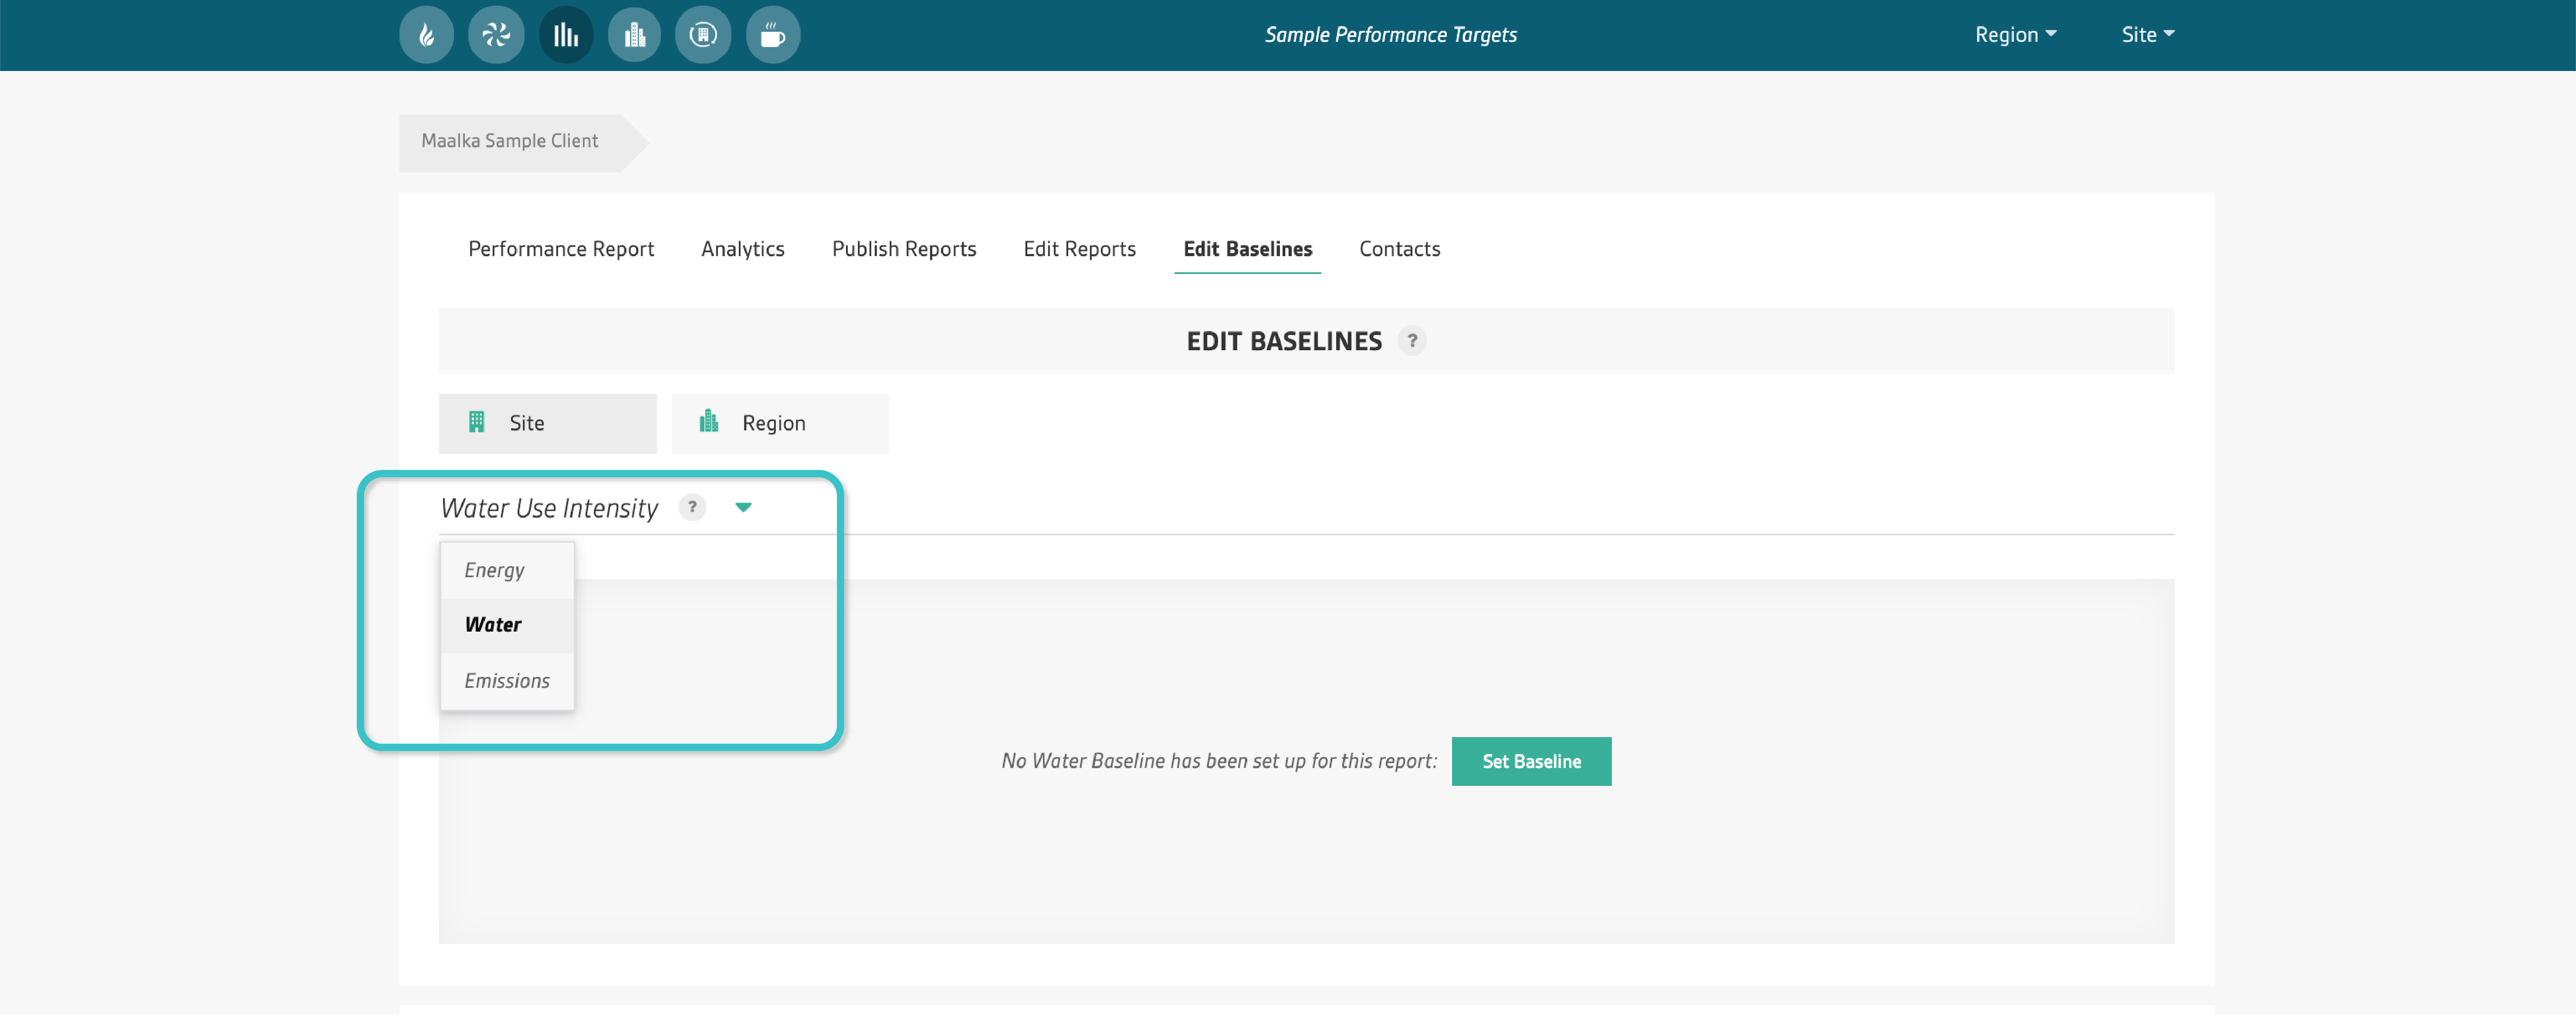Click the Sample Performance Targets title

(x=1391, y=35)
